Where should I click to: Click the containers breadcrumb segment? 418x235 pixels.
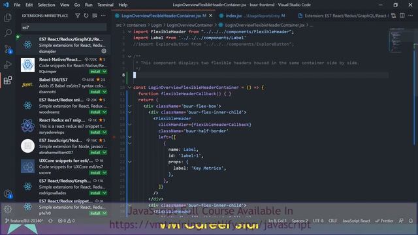(137, 25)
